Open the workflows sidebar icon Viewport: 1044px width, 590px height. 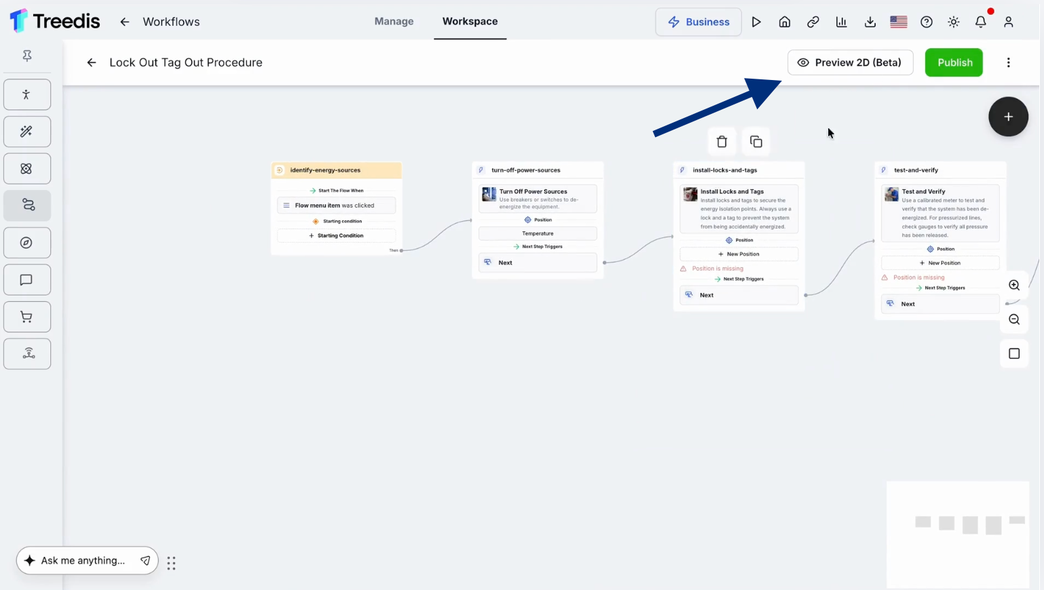[x=27, y=205]
